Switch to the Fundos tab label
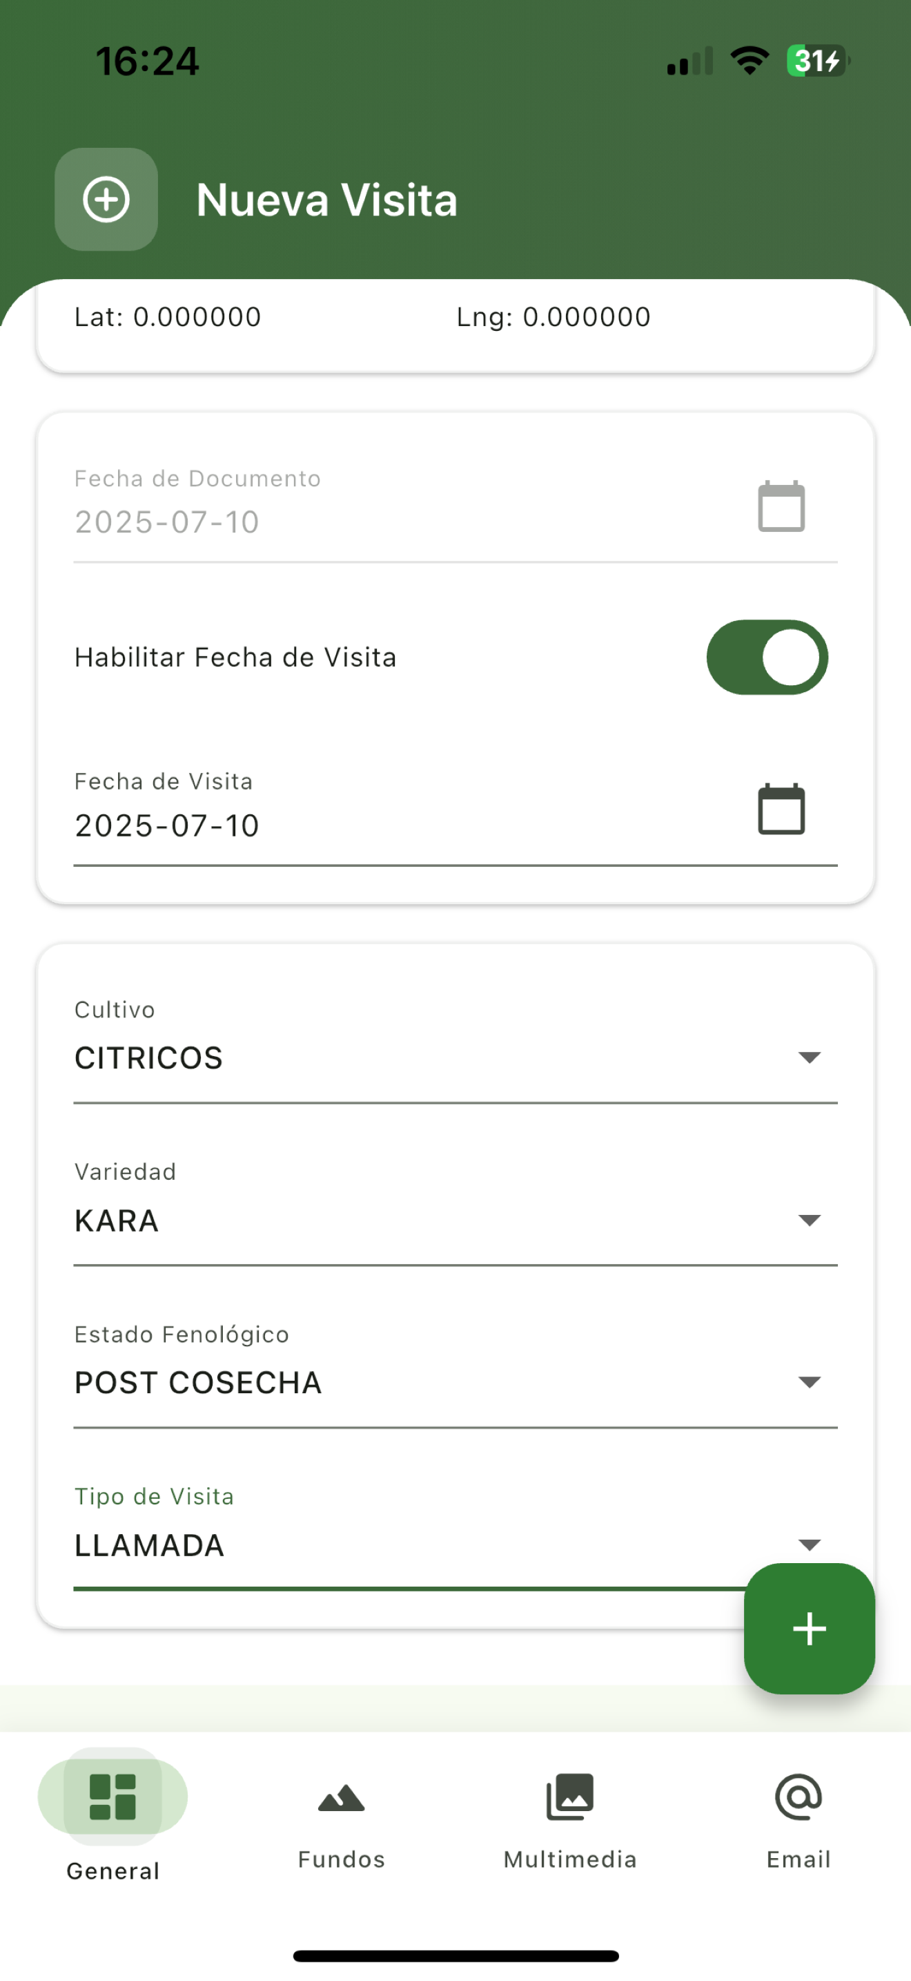This screenshot has width=911, height=1981. click(341, 1859)
